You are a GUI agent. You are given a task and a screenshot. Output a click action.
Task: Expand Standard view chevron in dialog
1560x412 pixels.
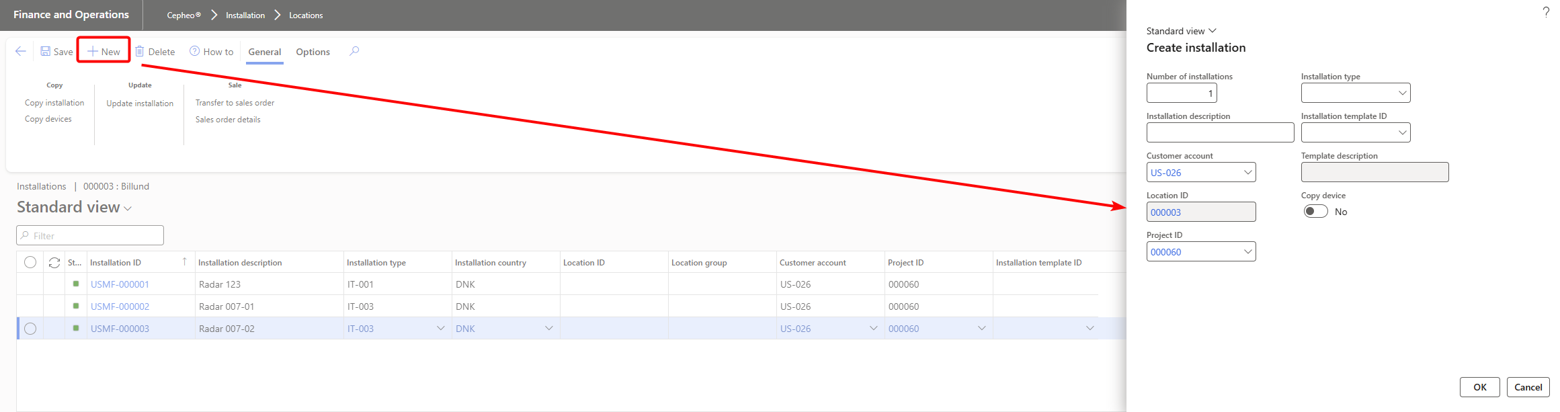[x=1213, y=31]
